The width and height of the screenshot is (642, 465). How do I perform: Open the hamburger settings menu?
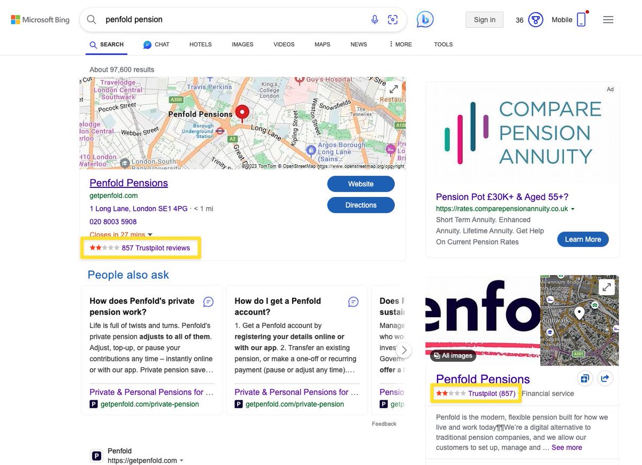[608, 20]
